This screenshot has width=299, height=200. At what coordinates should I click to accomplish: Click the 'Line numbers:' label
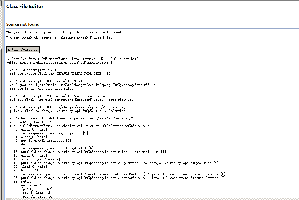pyautogui.click(x=29, y=185)
